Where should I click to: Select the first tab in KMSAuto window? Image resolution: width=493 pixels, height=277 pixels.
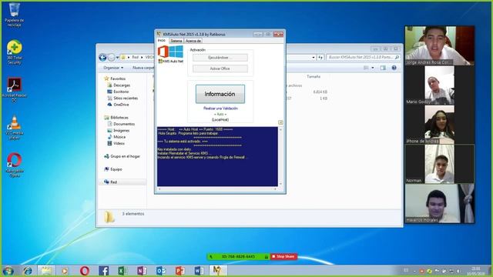point(162,41)
